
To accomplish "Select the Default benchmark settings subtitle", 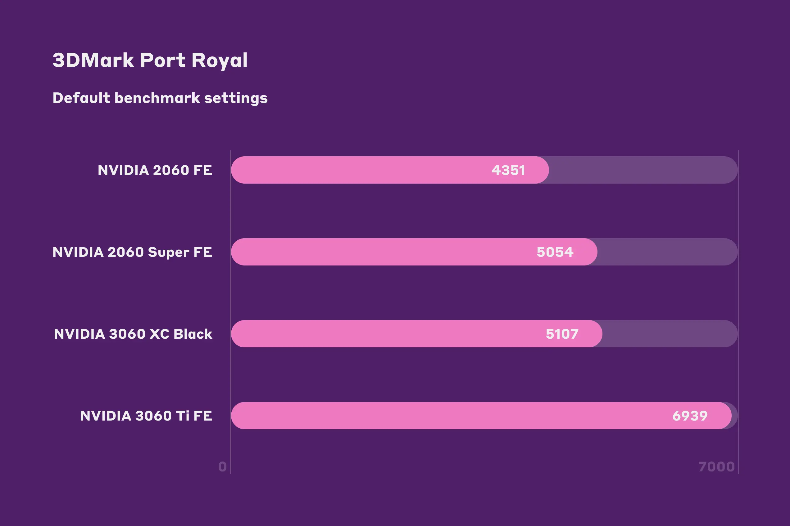I will (x=160, y=98).
